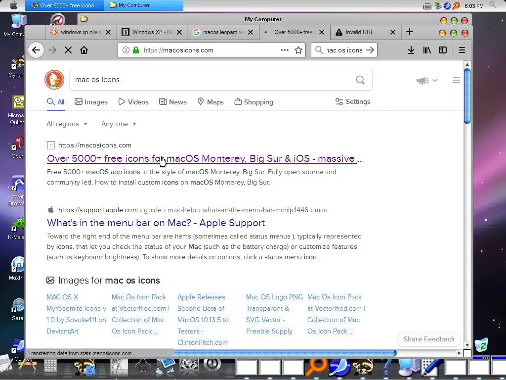Open the page actions three-dot menu
The image size is (506, 380).
[284, 50]
